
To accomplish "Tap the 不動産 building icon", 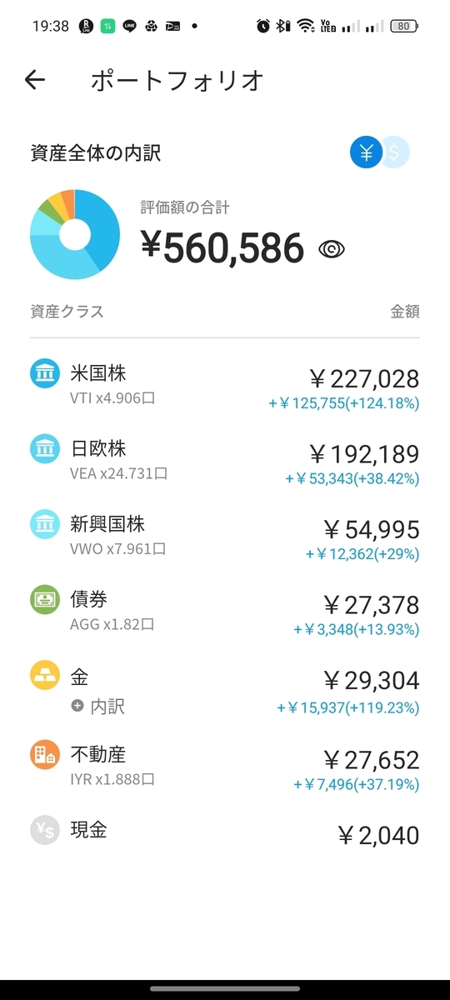I will pos(44,755).
